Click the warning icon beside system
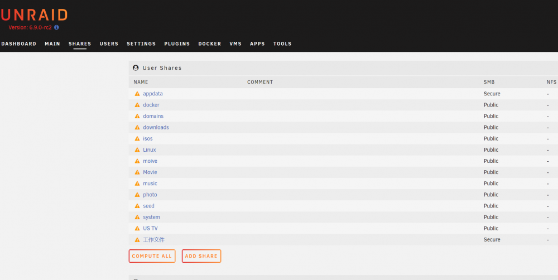558x280 pixels. (x=137, y=217)
